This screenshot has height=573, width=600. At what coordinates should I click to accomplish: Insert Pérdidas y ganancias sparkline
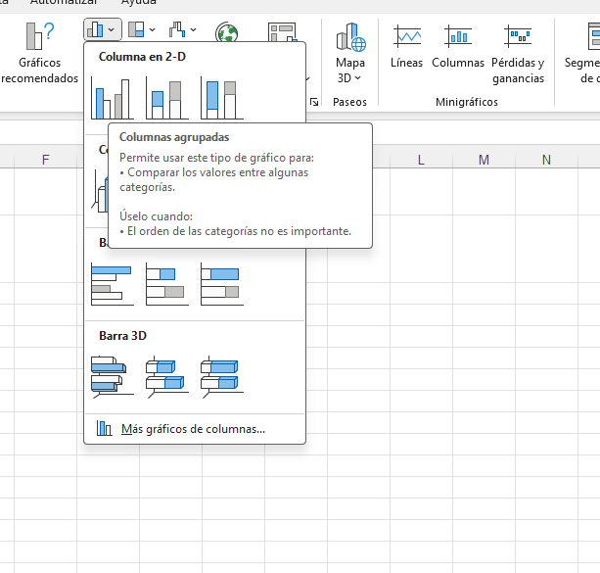pyautogui.click(x=518, y=54)
